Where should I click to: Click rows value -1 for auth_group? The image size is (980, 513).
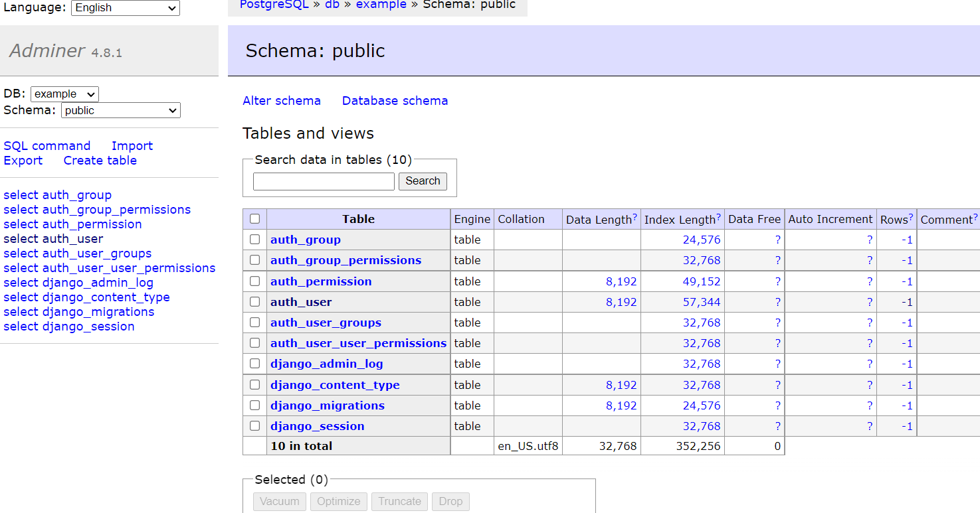pos(907,240)
